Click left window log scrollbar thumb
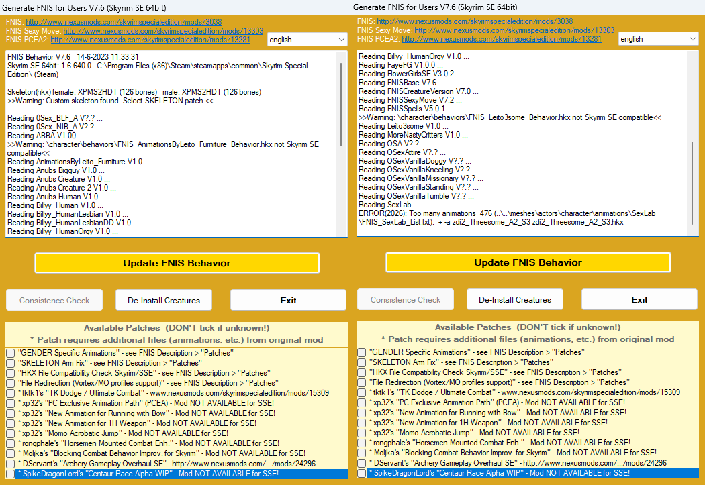 (x=341, y=104)
